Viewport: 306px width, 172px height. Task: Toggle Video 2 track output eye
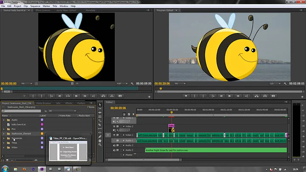pos(114,126)
